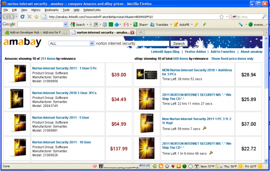Switch to Add-on Developer Hub tab

click(x=35, y=32)
